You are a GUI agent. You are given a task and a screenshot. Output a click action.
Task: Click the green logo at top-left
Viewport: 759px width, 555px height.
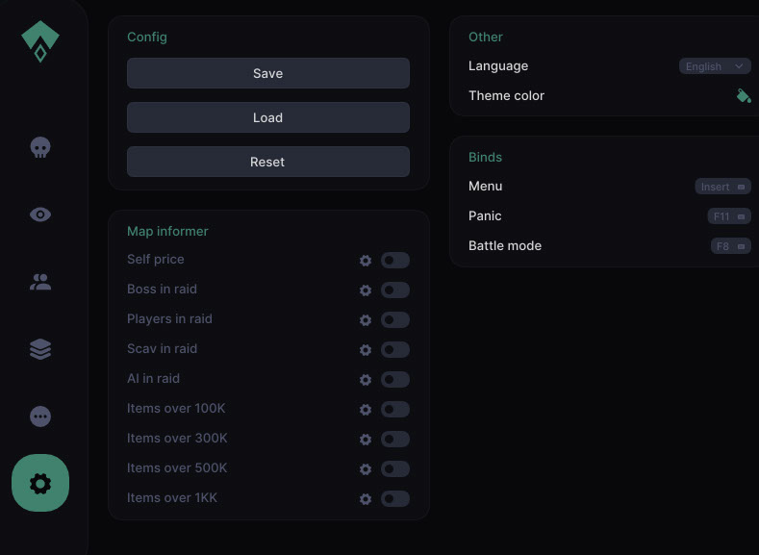click(40, 41)
